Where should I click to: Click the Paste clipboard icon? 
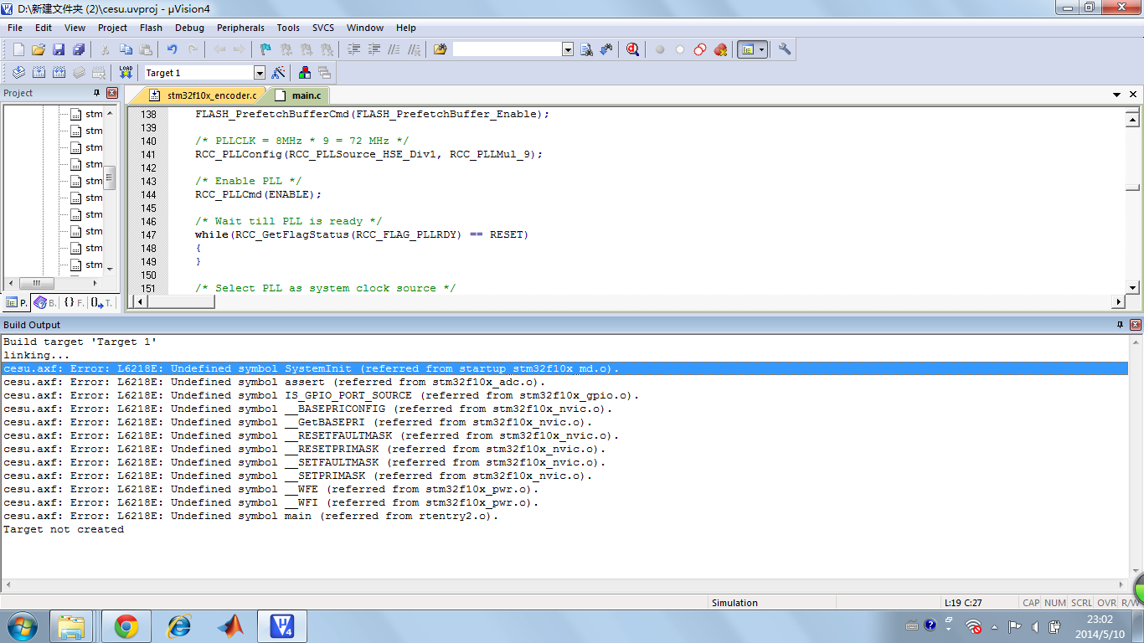146,49
